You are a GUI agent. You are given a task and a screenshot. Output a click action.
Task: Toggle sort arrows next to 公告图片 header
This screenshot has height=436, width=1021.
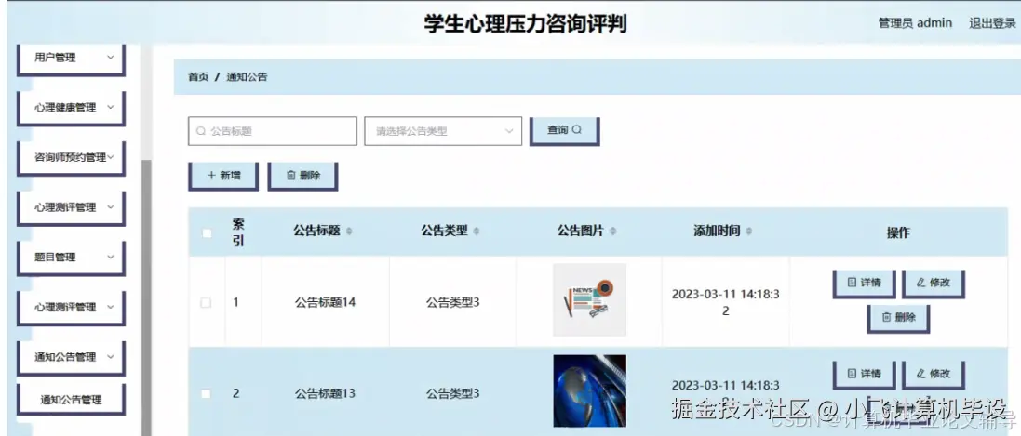[x=612, y=231]
